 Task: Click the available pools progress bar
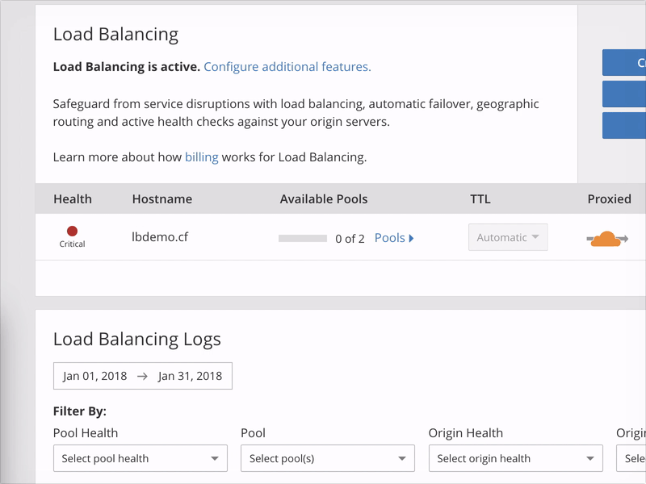tap(302, 239)
